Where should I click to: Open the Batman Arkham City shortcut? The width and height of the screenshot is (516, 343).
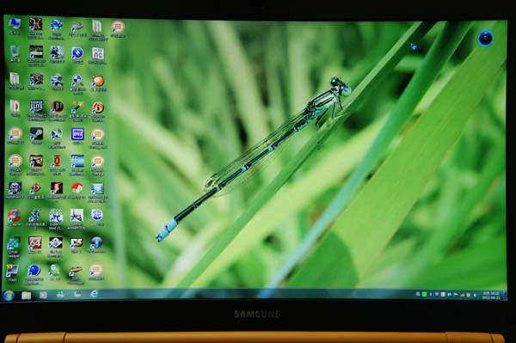click(77, 219)
